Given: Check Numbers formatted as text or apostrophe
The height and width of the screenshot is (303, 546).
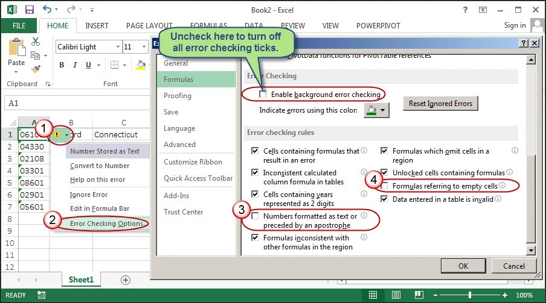Looking at the screenshot, I should pos(255,216).
